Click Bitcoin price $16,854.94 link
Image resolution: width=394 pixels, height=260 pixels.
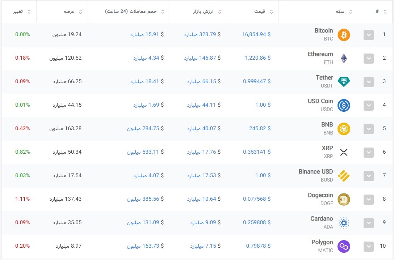[x=256, y=34]
